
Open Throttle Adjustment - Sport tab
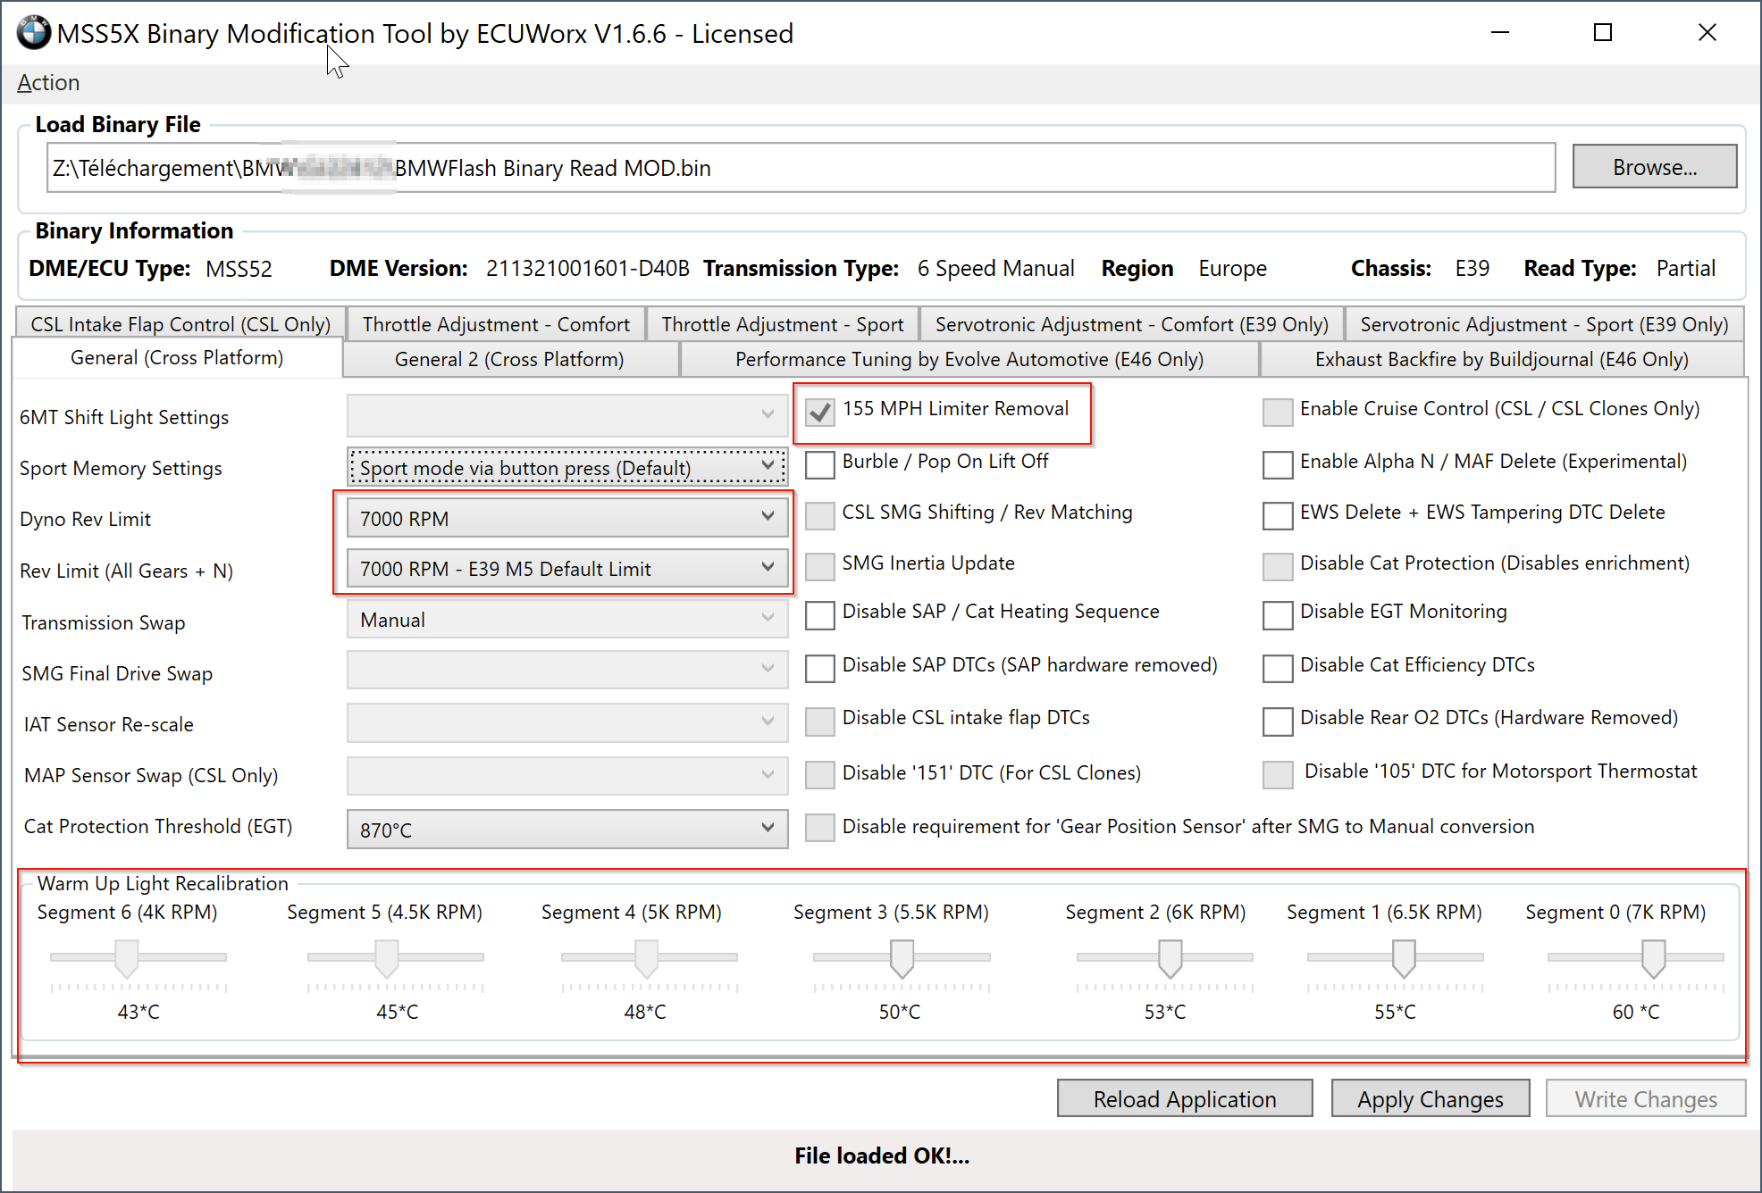783,324
